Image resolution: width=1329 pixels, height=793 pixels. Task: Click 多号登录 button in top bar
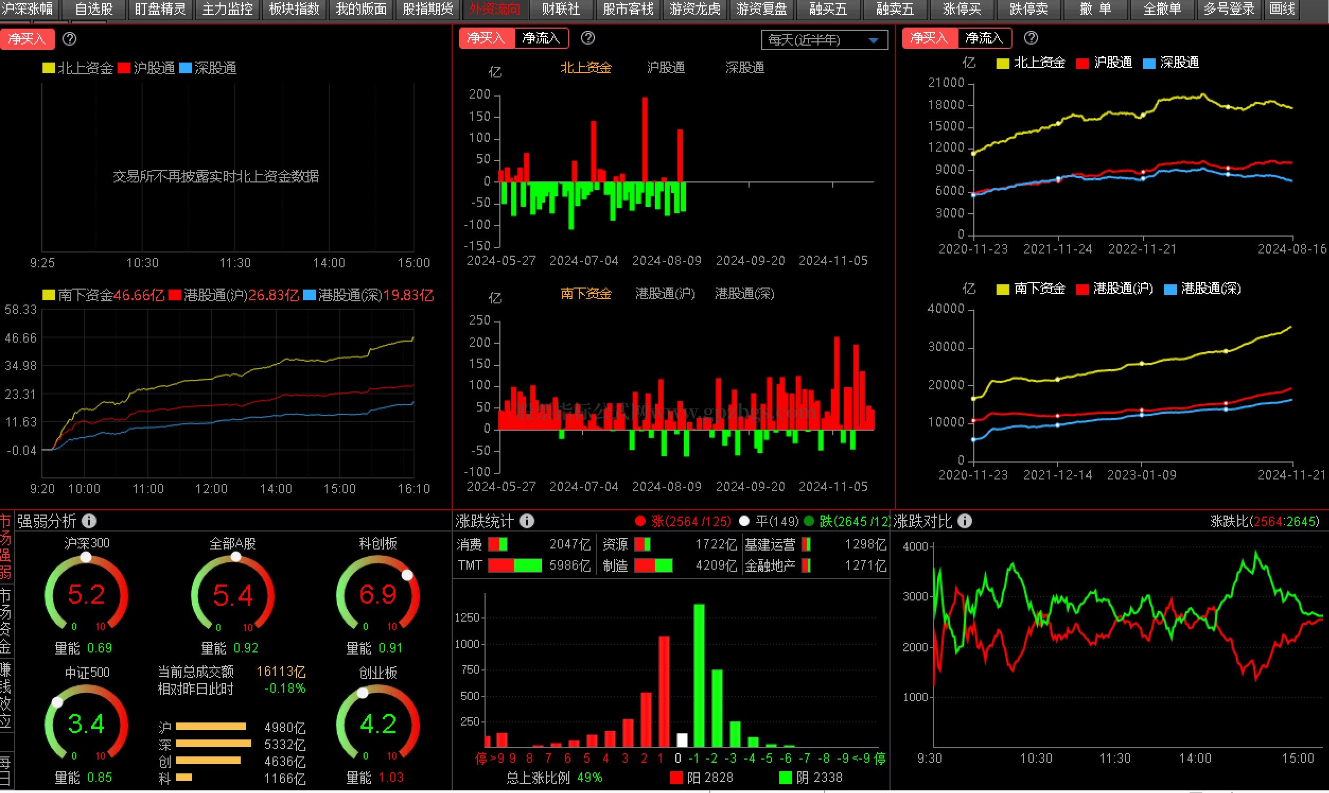(1229, 9)
